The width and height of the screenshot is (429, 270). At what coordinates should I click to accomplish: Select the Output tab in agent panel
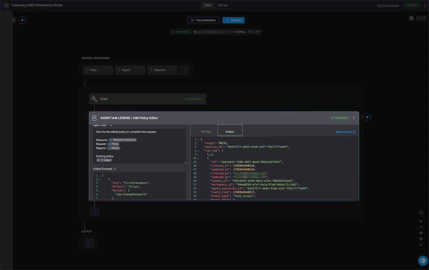(230, 131)
